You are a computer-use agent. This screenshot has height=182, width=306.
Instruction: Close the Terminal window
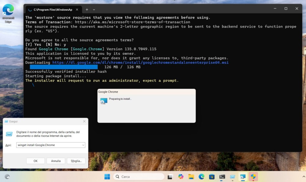coord(297,9)
